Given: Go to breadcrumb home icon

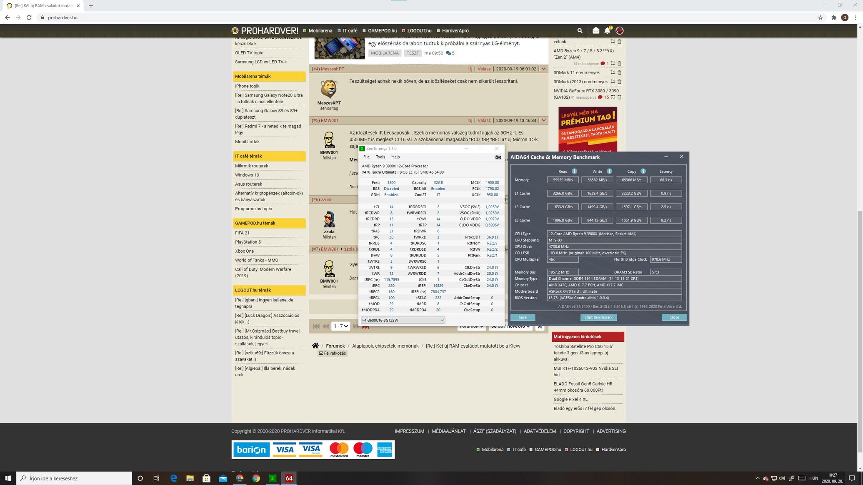Looking at the screenshot, I should click(315, 346).
